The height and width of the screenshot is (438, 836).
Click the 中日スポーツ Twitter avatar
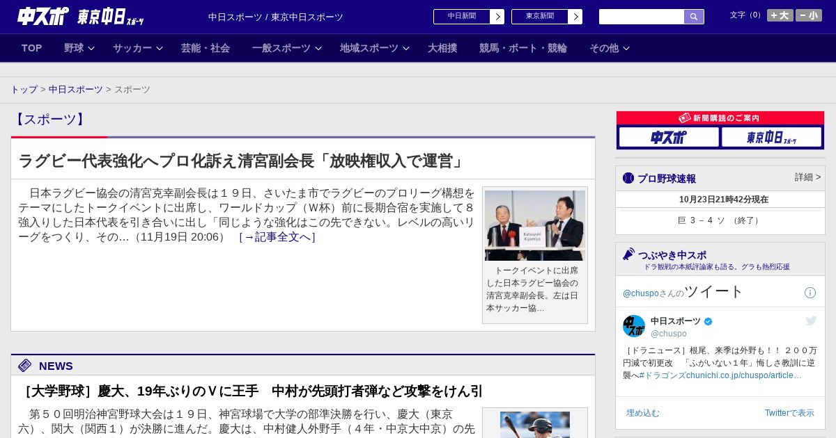tap(634, 326)
